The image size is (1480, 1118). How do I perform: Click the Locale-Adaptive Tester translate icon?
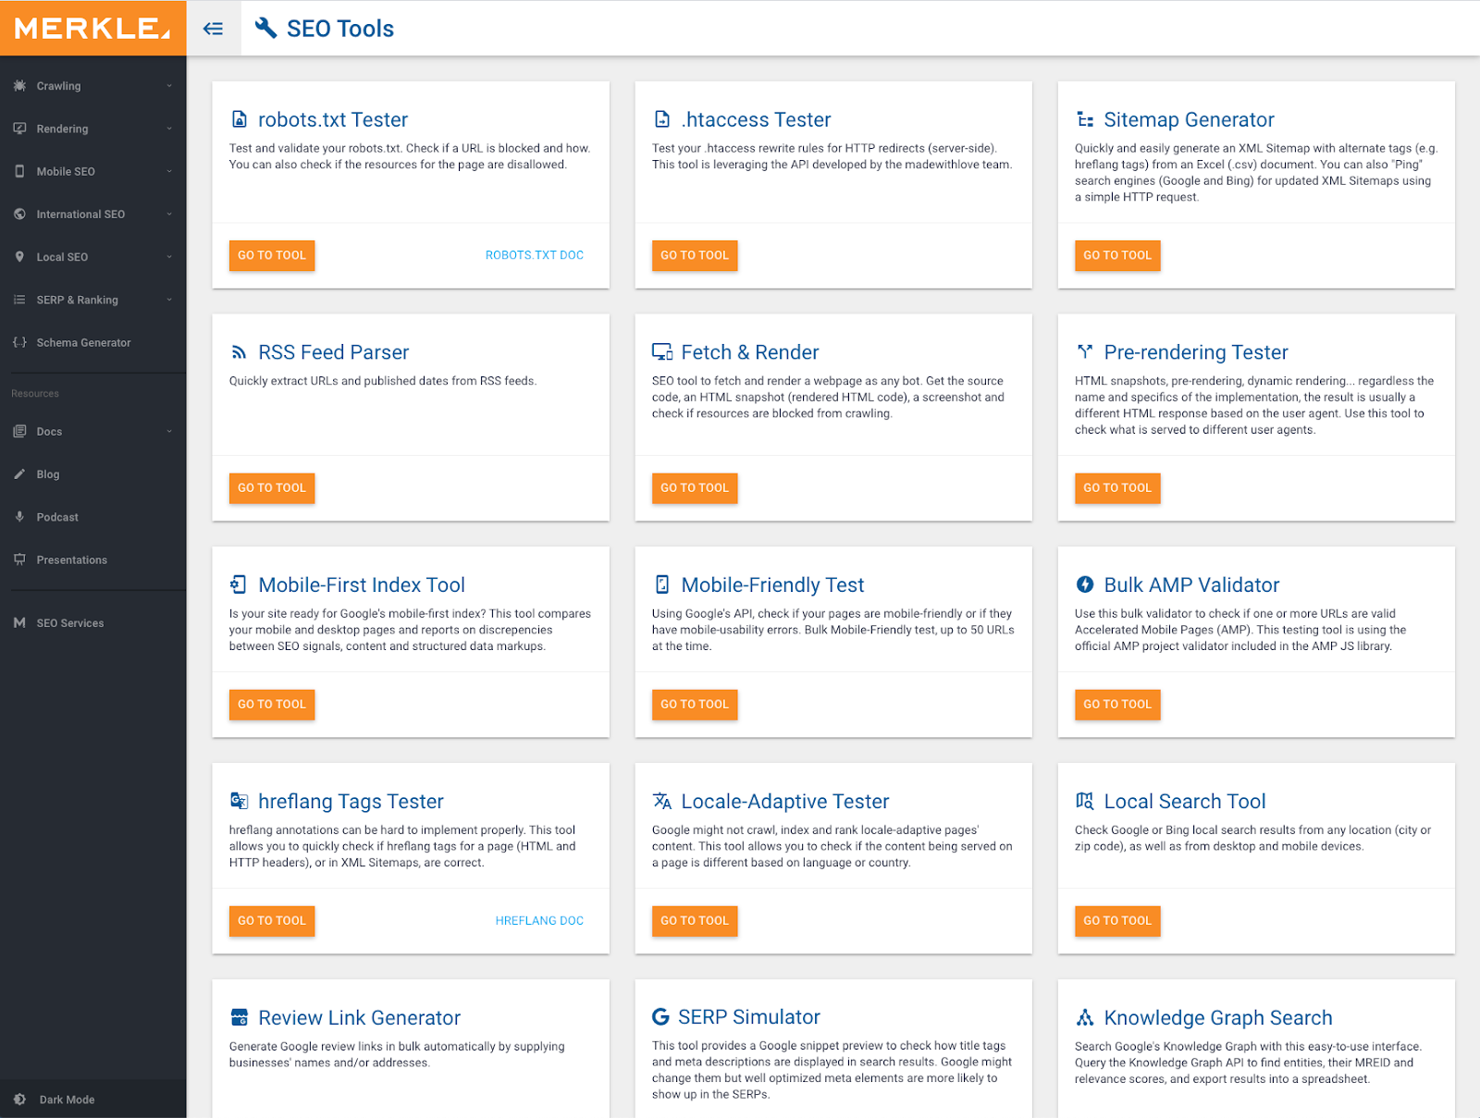[x=661, y=801]
